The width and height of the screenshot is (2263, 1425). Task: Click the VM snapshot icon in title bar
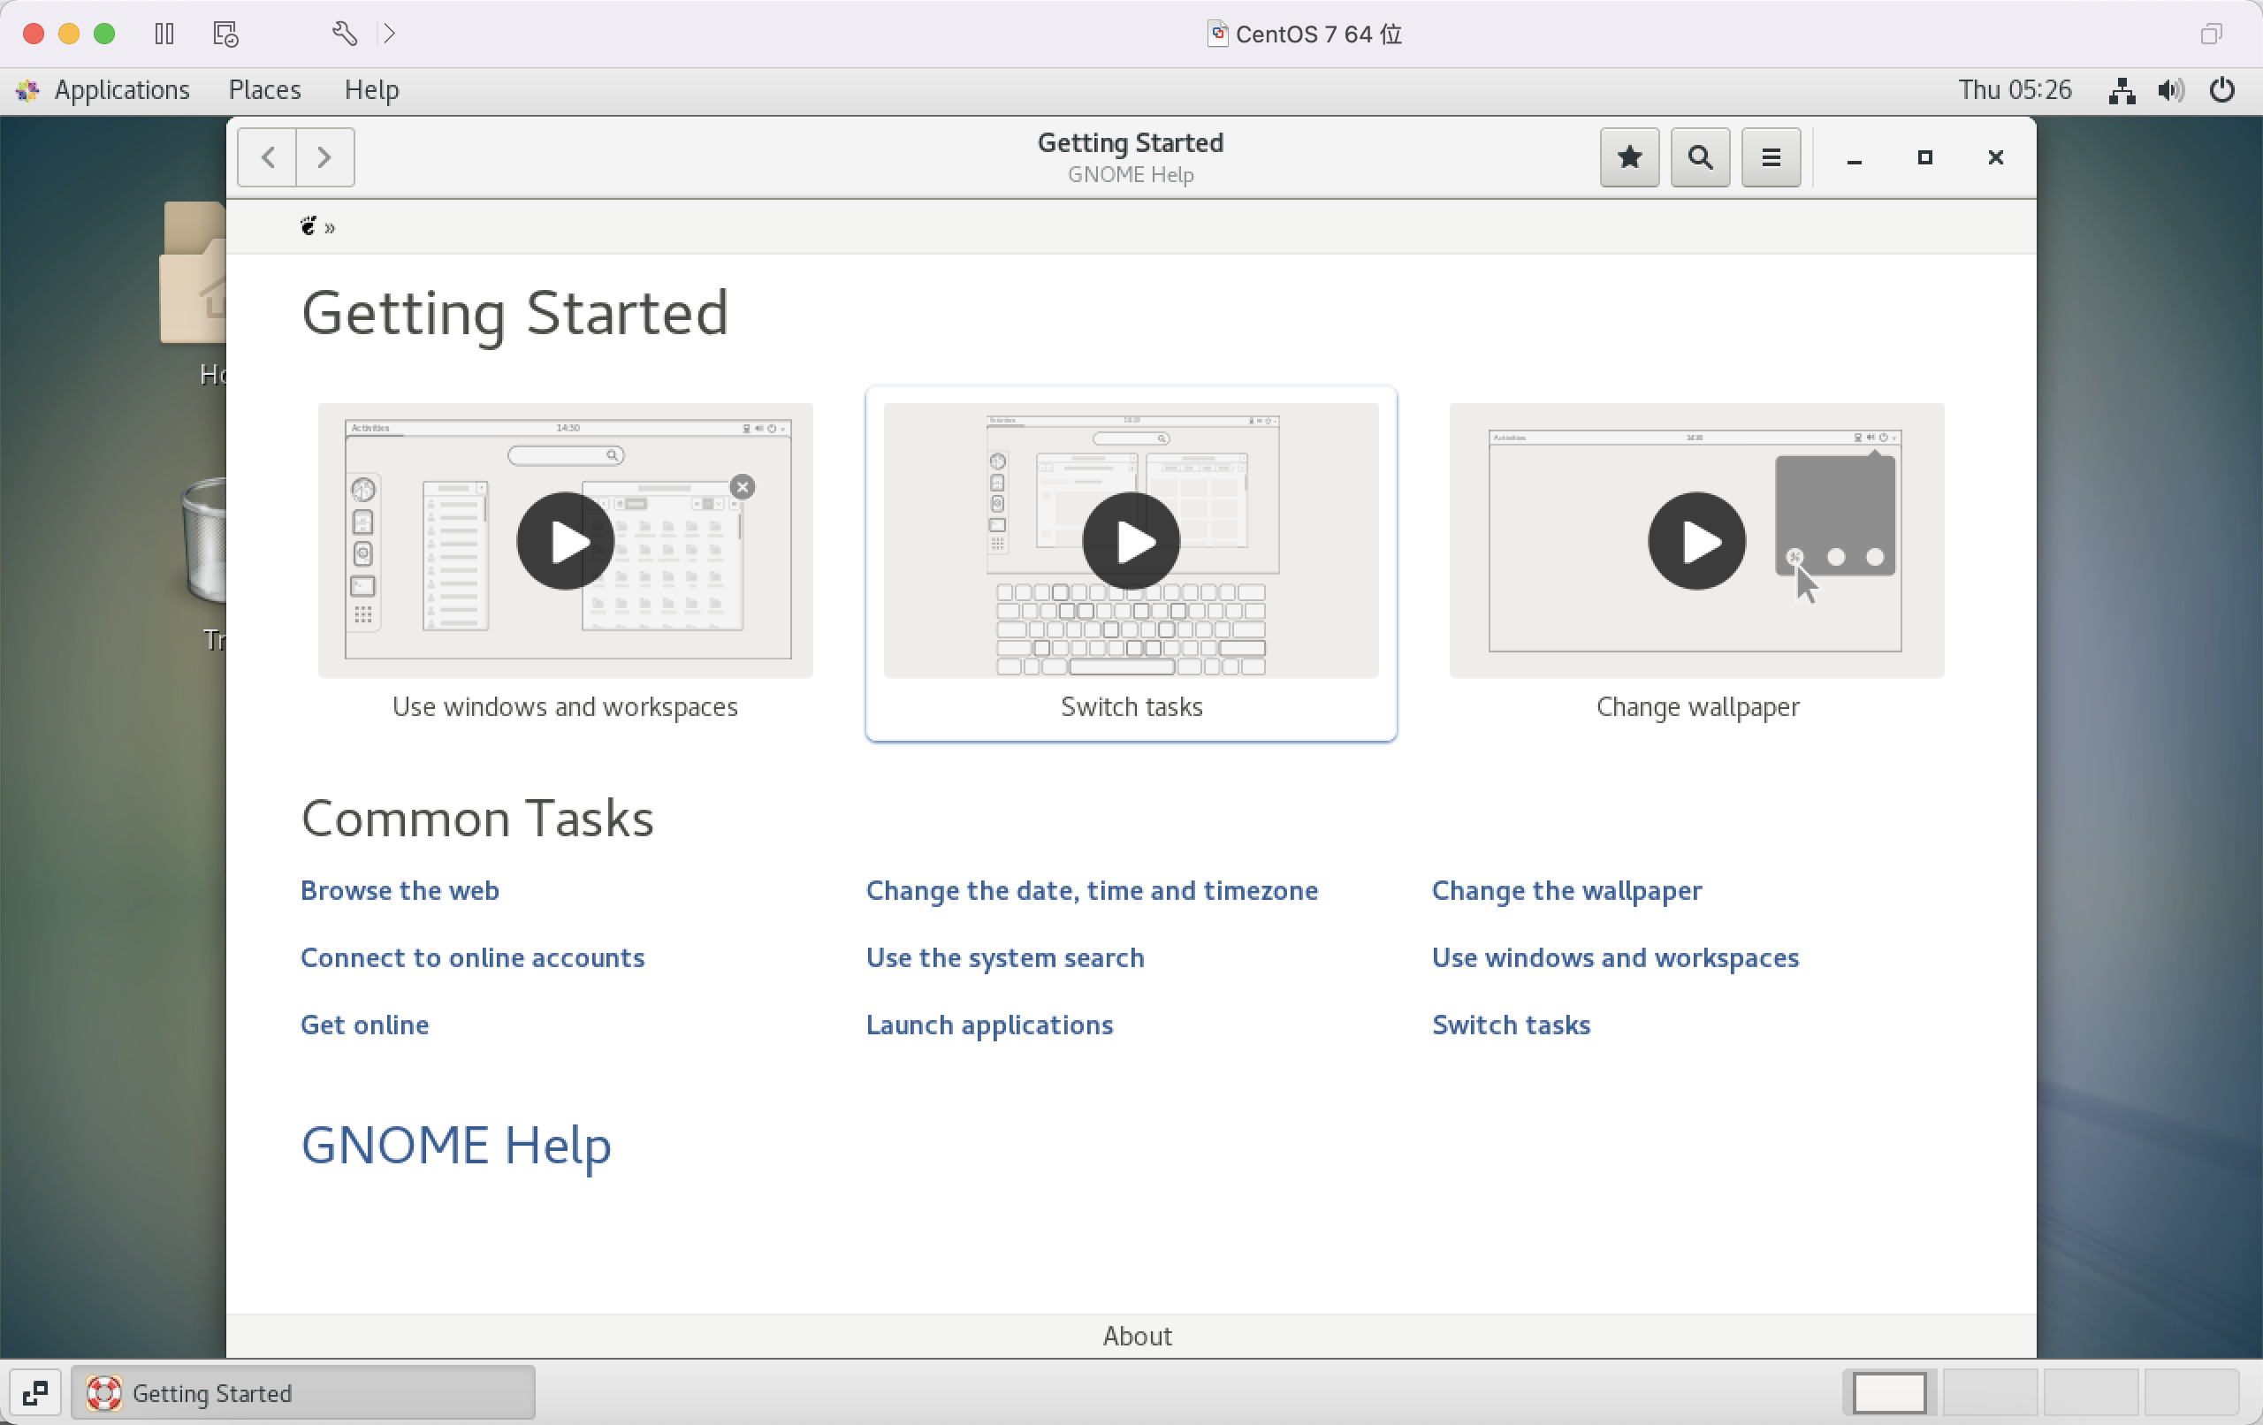click(x=225, y=34)
